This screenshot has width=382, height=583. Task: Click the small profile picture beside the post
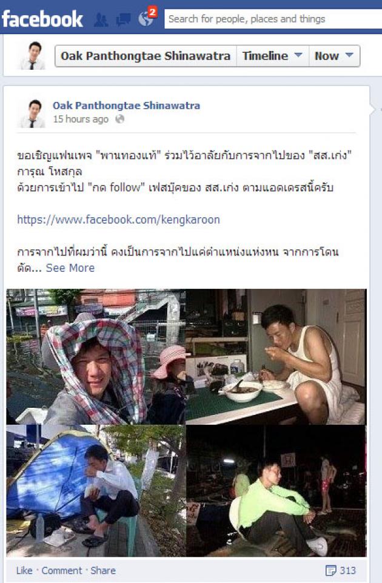[33, 113]
